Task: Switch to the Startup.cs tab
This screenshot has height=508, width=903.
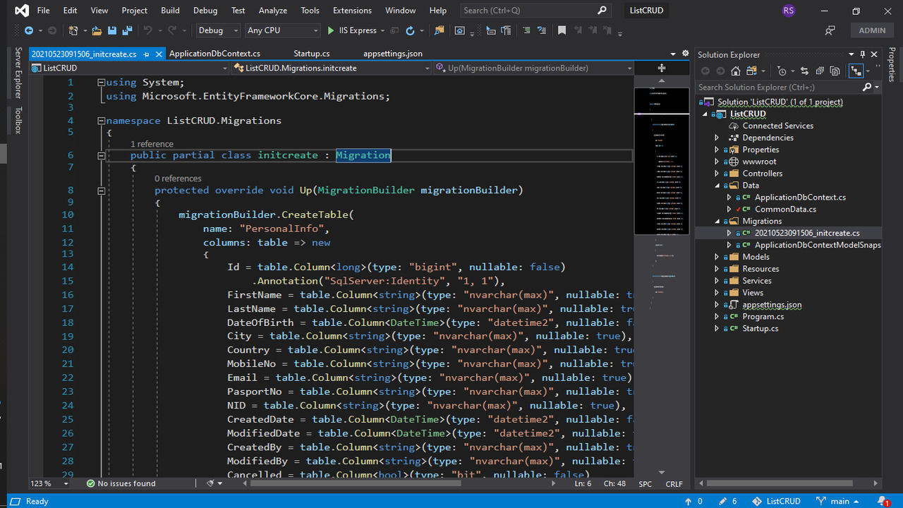Action: (311, 54)
